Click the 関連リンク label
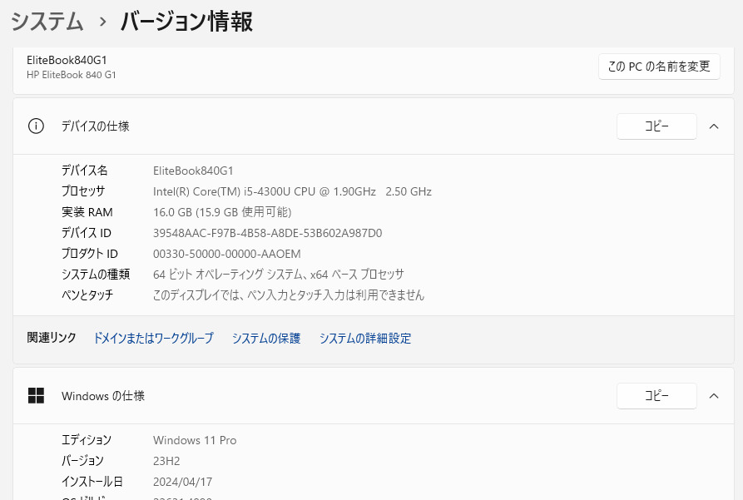Image resolution: width=743 pixels, height=500 pixels. tap(52, 338)
